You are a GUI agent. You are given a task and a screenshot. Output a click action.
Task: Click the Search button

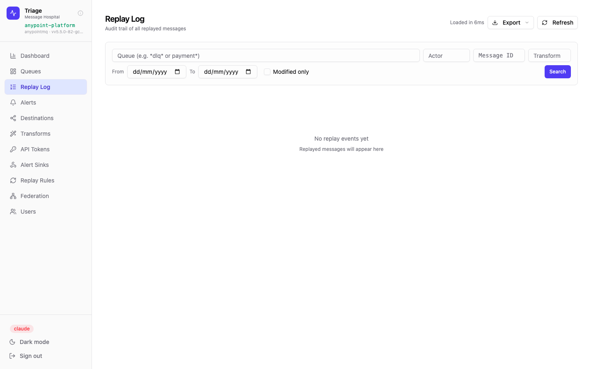[x=557, y=72]
